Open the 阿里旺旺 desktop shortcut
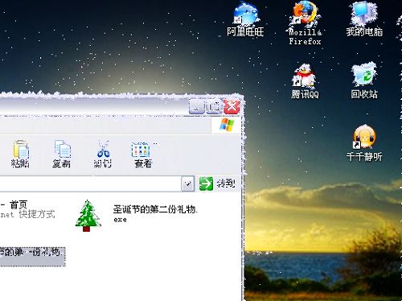The image size is (402, 301). 245,19
